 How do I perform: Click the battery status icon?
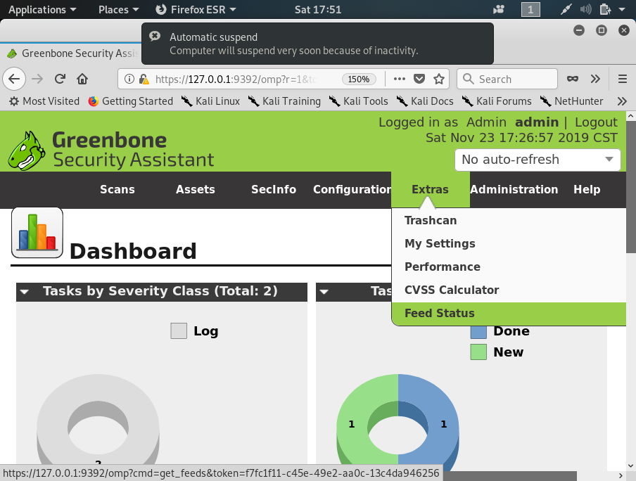click(605, 9)
